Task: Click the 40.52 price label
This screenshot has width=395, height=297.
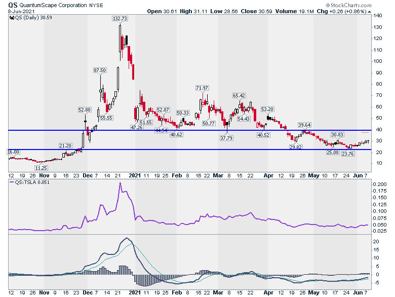Action: tap(263, 135)
